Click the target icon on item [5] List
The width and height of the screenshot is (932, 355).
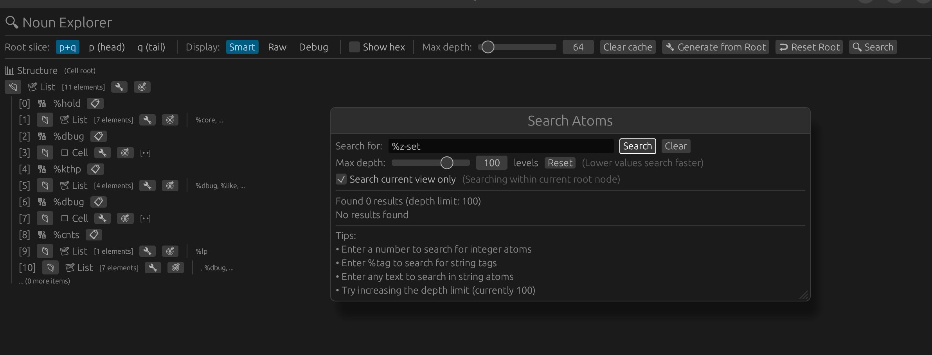pos(170,186)
